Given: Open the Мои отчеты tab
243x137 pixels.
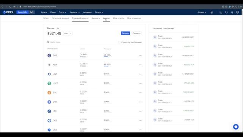Looking at the screenshot, I should click(118, 18).
